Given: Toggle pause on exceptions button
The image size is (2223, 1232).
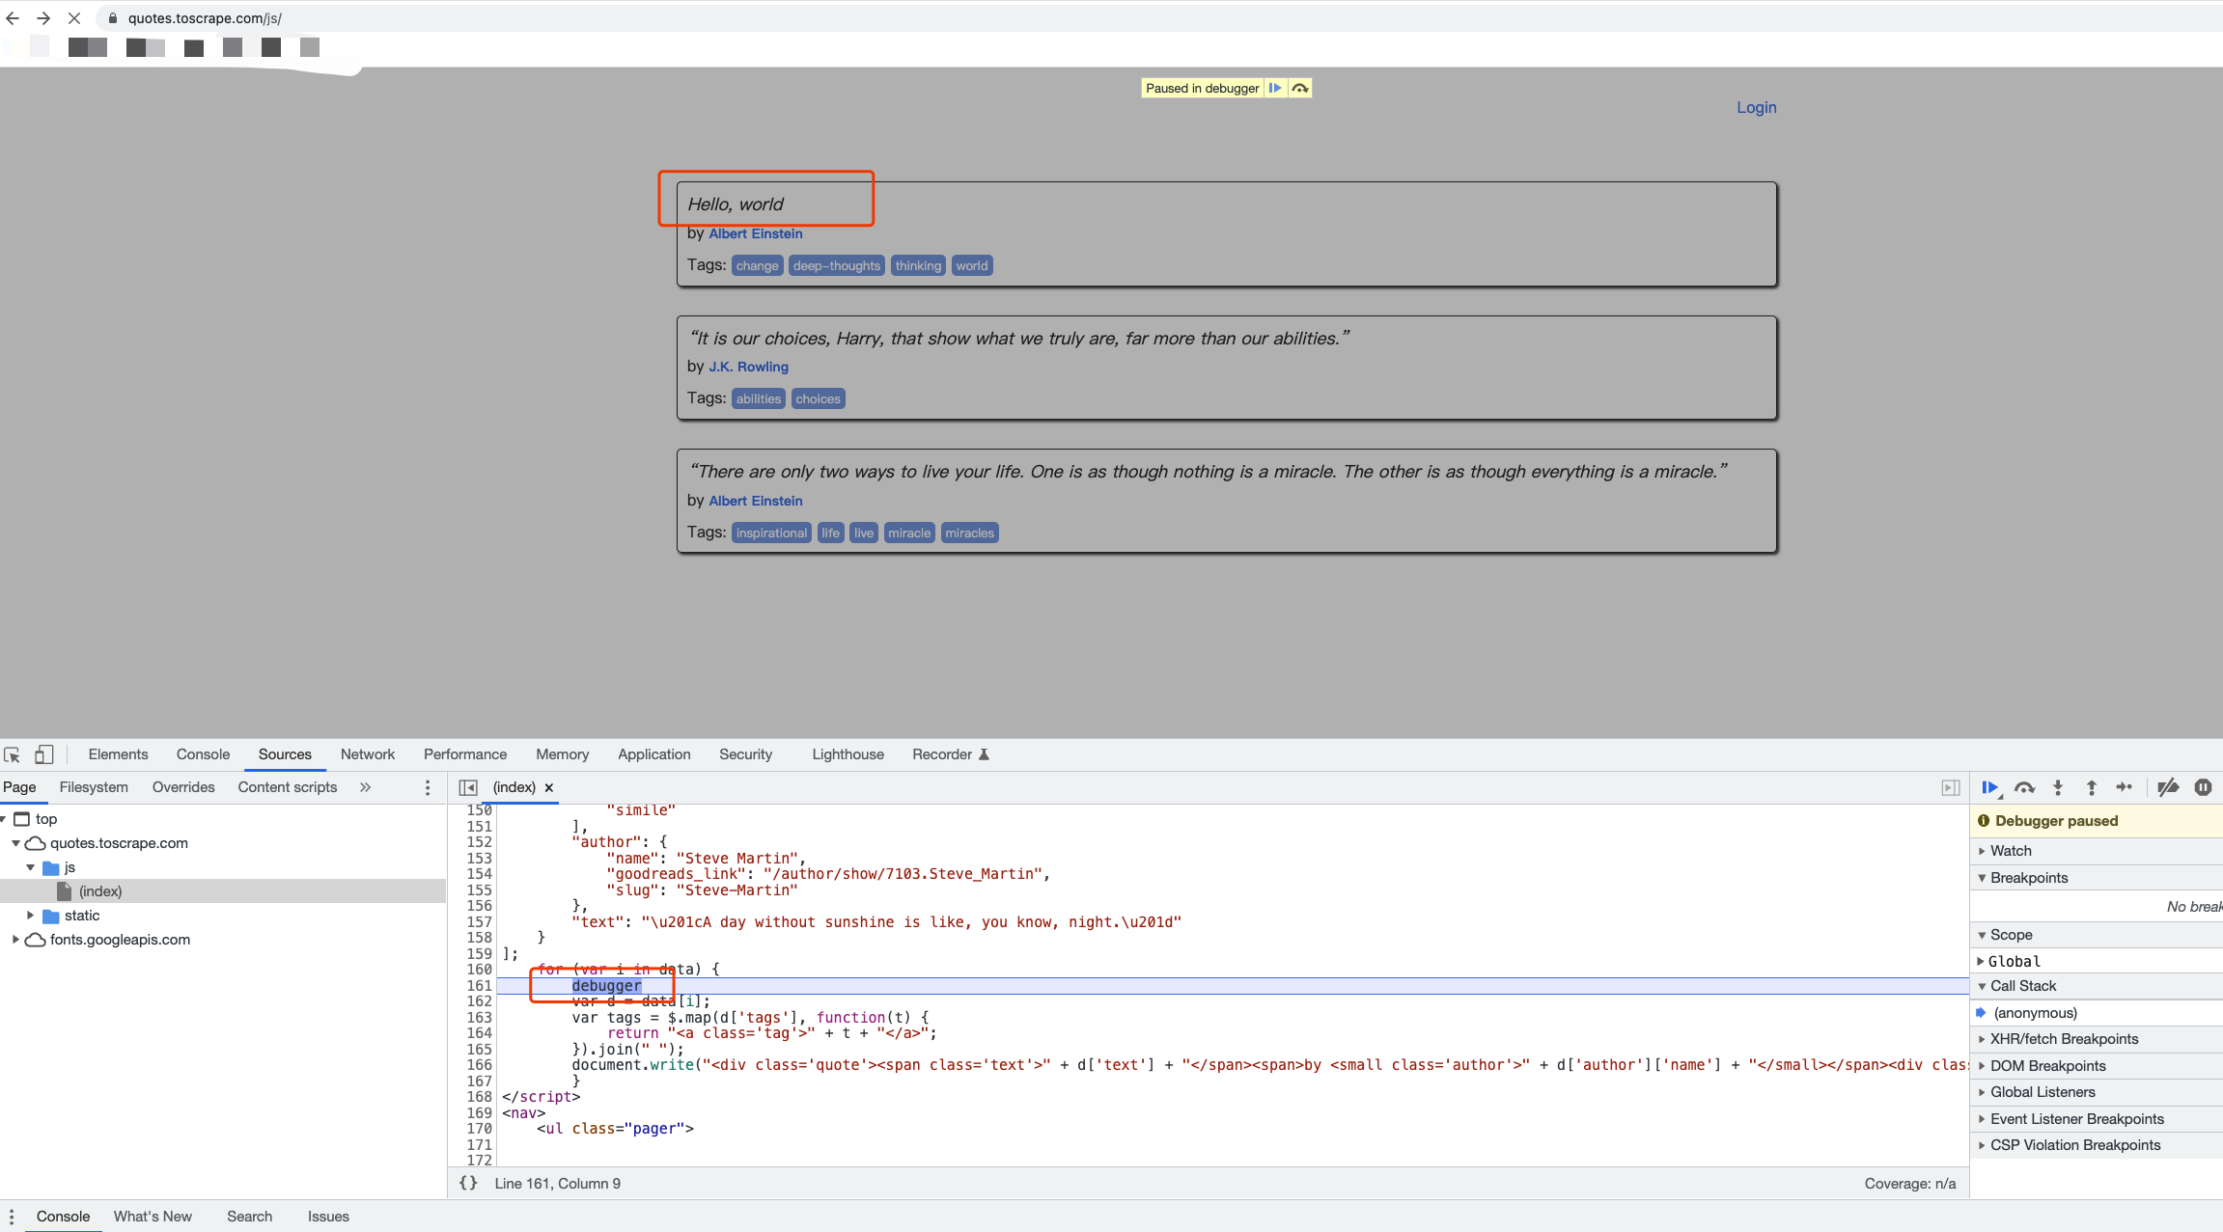Looking at the screenshot, I should pos(2203,787).
